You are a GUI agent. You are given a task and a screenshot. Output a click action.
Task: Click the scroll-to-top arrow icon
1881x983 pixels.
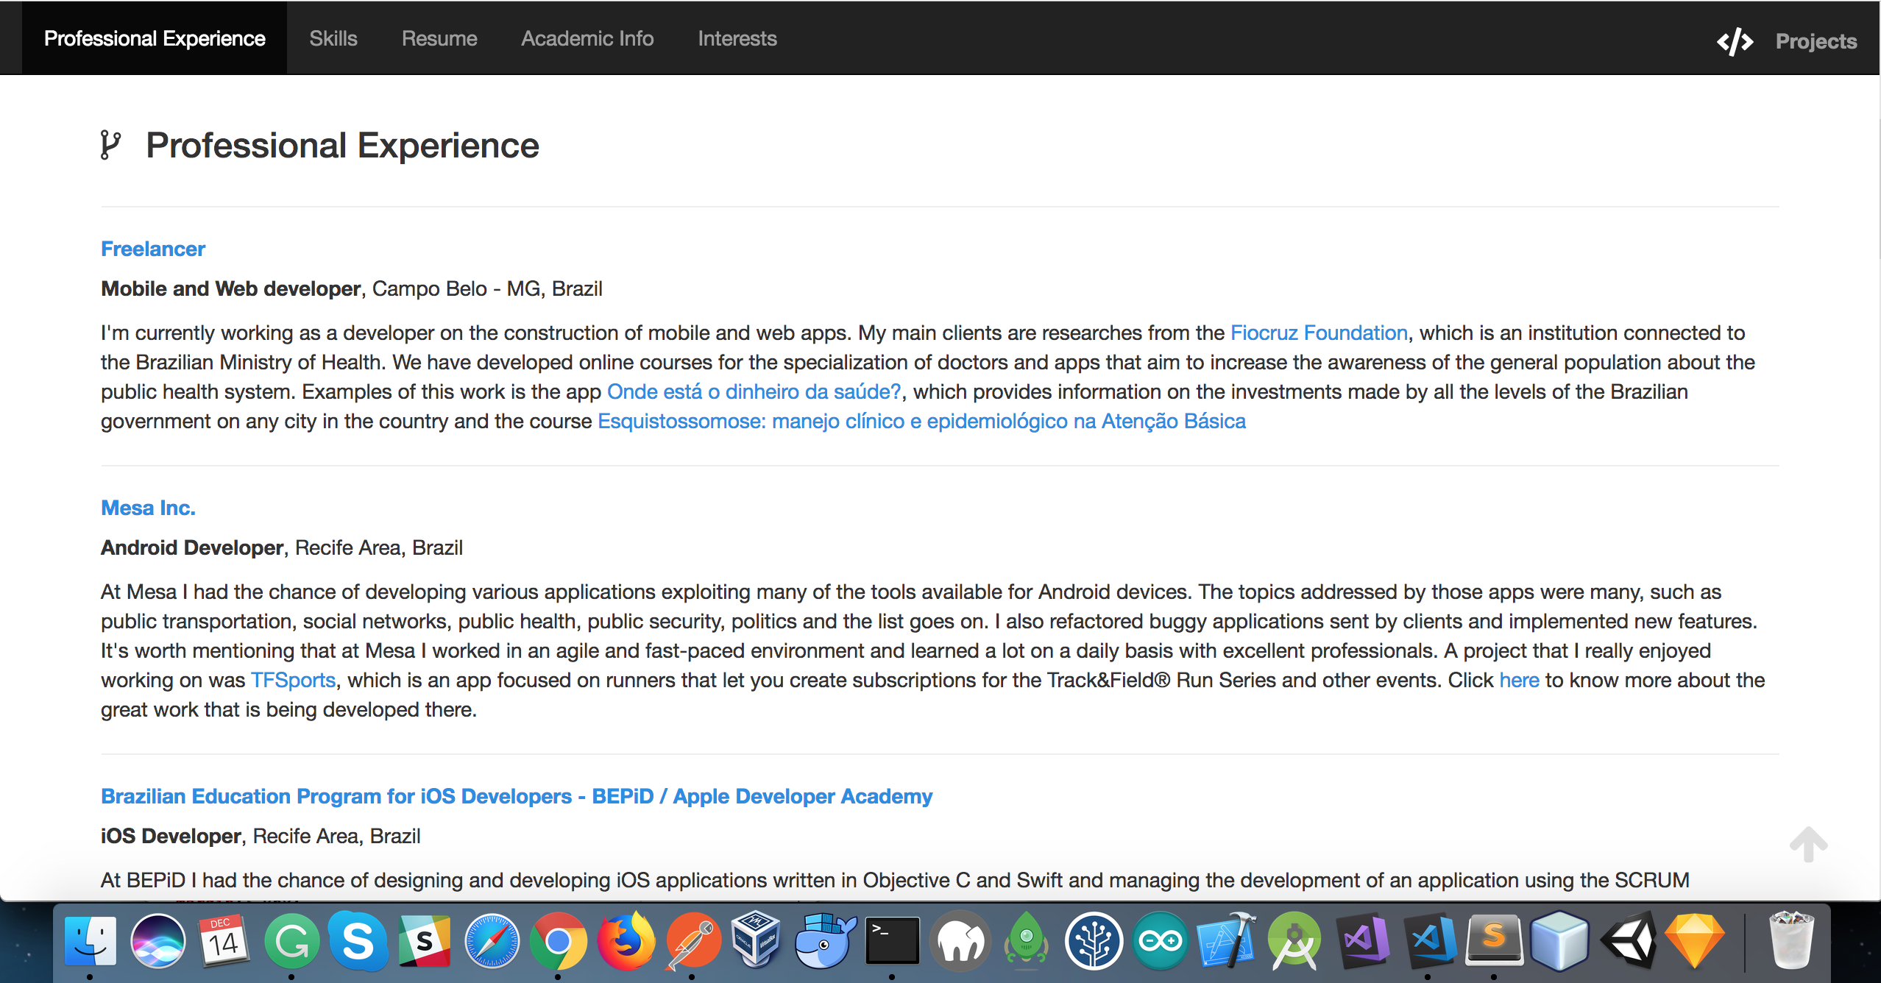tap(1808, 844)
